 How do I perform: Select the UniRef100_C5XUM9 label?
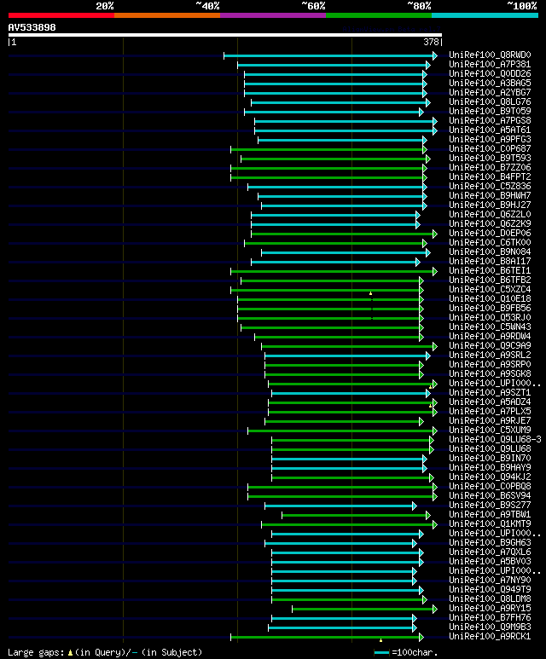point(490,431)
